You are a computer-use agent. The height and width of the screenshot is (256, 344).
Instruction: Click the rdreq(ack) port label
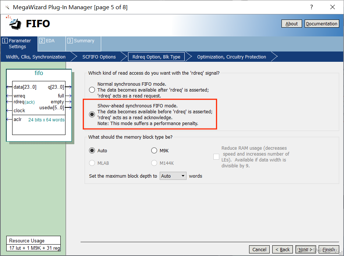(24, 102)
